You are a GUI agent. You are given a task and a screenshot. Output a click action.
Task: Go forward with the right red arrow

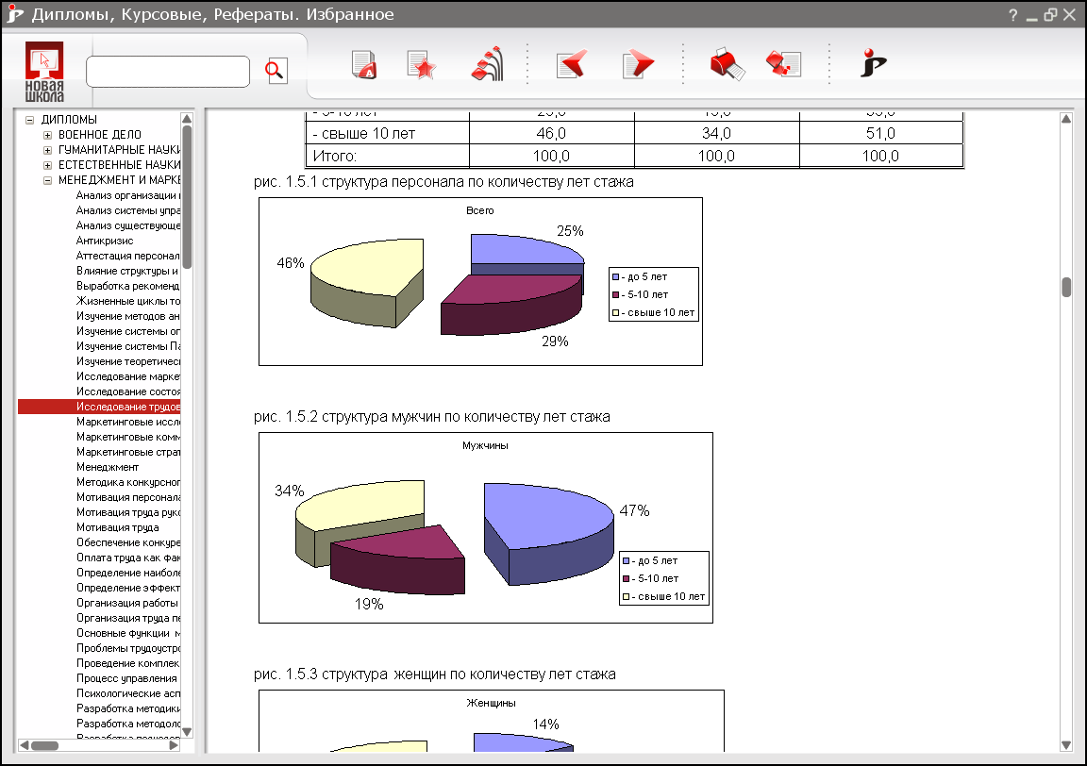pyautogui.click(x=638, y=65)
